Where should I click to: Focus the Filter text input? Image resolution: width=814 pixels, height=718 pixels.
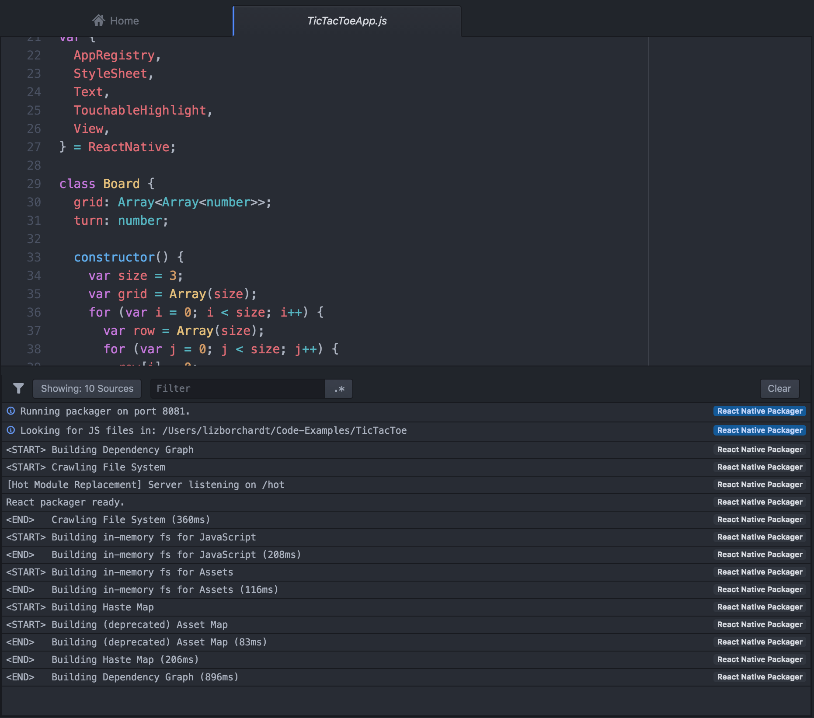point(238,388)
